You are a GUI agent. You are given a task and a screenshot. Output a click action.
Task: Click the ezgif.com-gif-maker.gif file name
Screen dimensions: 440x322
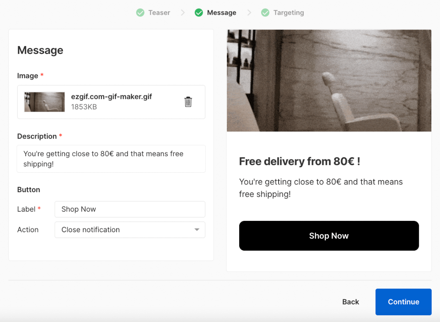click(x=111, y=97)
